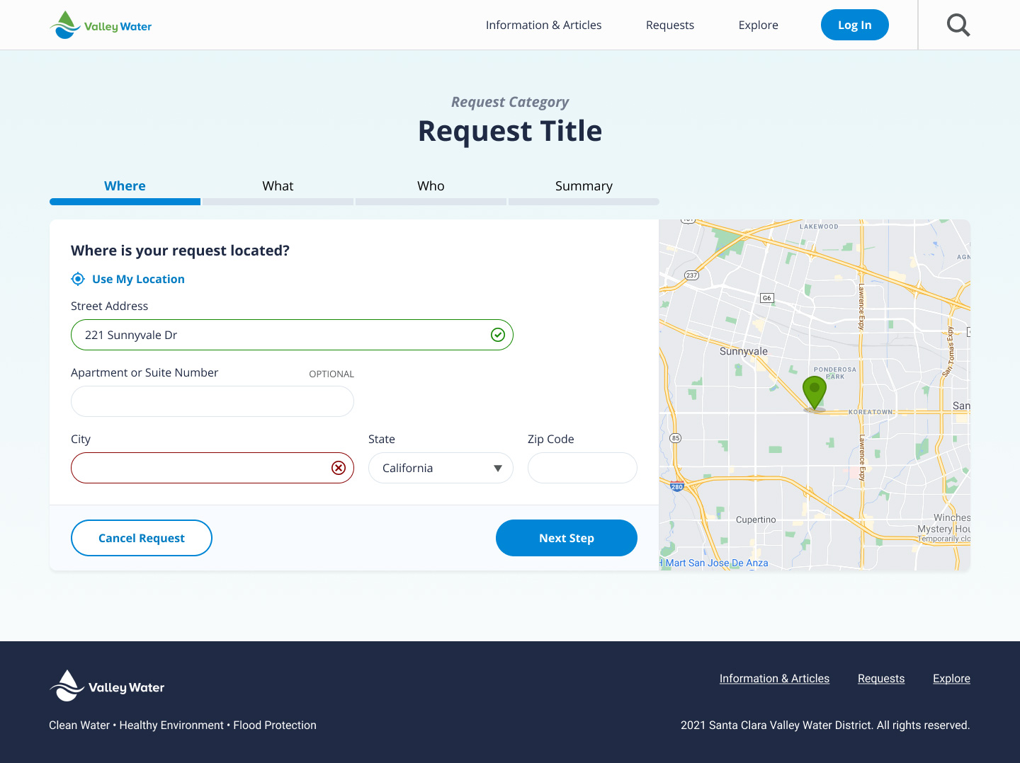
Task: Click the 2021 copyright notice text
Action: click(x=825, y=725)
